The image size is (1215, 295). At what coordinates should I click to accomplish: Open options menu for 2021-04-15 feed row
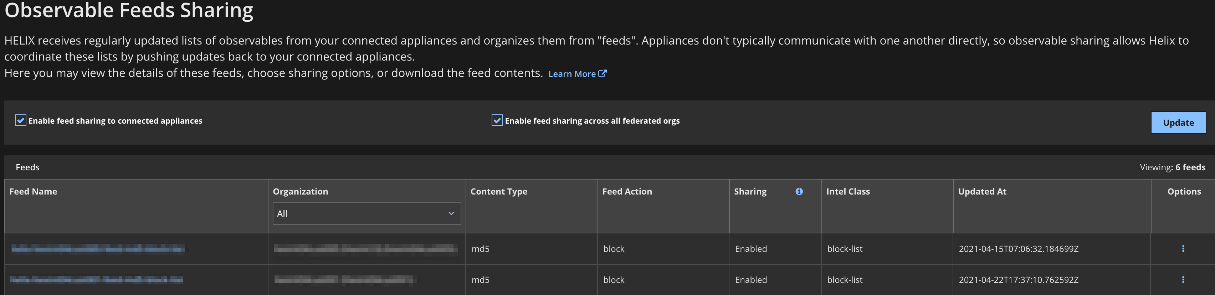click(x=1183, y=249)
